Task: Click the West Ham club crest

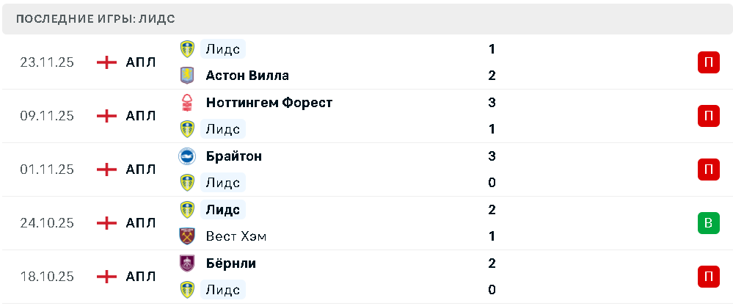Action: [188, 236]
